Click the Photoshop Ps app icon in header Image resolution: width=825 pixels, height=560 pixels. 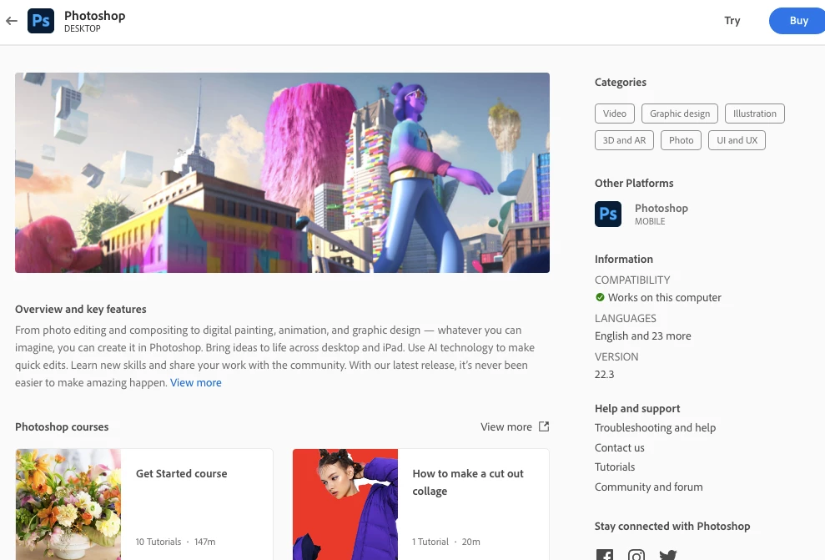pos(41,21)
